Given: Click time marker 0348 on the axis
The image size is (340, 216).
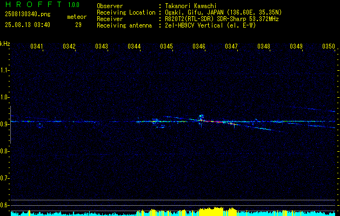Looking at the screenshot, I should click(x=264, y=46).
